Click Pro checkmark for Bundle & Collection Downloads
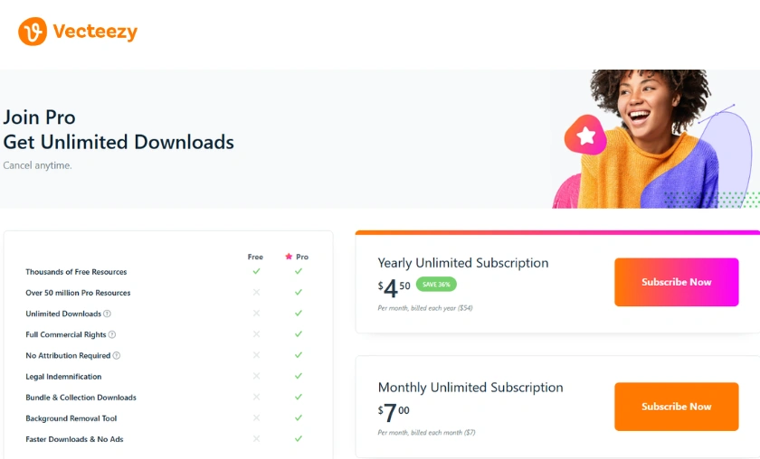This screenshot has width=760, height=459. [x=299, y=397]
